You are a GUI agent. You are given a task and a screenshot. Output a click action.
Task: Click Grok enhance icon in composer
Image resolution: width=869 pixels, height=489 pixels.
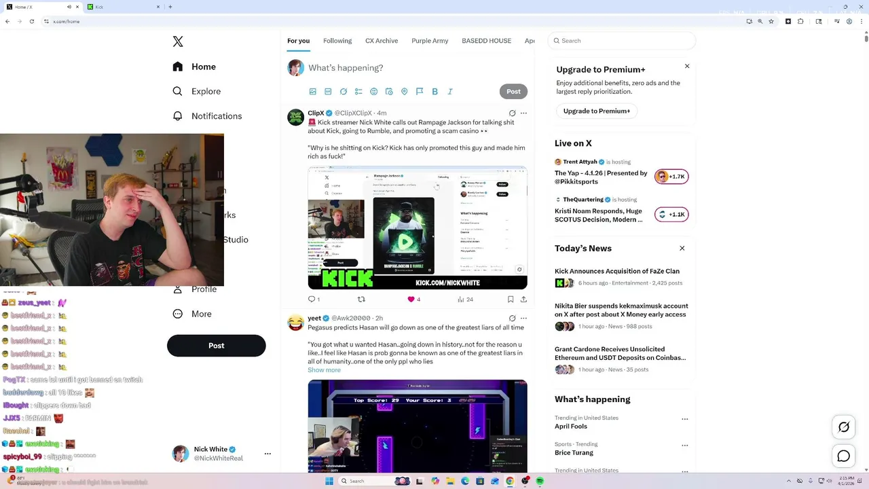(x=344, y=92)
